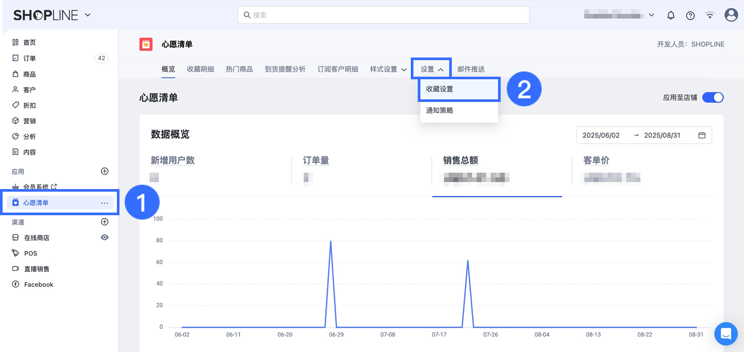Viewport: 744px width, 352px height.
Task: Click the user avatar icon
Action: click(x=731, y=15)
